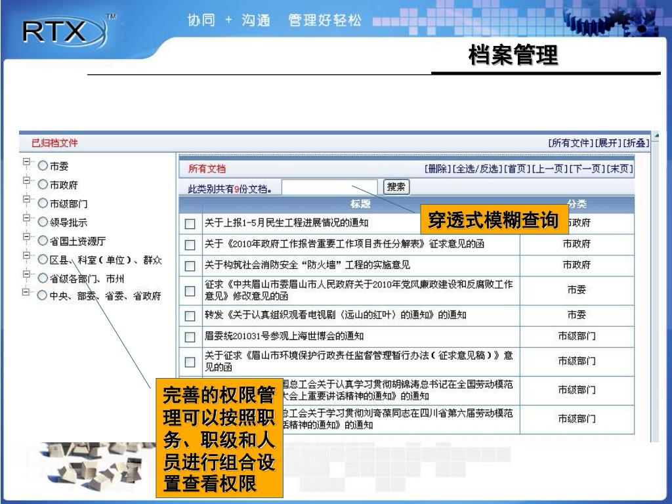Image resolution: width=672 pixels, height=504 pixels.
Task: Click the scrollbar up arrow at right
Action: click(655, 136)
